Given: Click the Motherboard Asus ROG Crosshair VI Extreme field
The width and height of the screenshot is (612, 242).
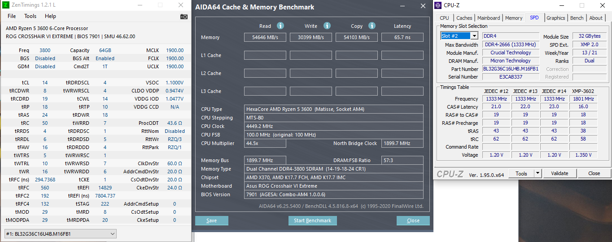Looking at the screenshot, I should 334,186.
